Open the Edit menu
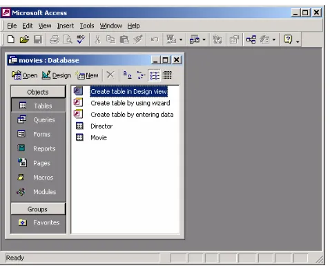 [28, 26]
